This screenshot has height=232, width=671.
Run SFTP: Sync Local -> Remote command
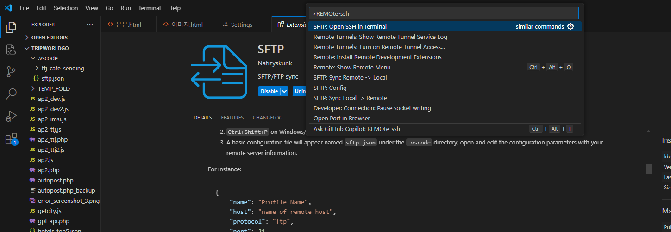click(350, 98)
